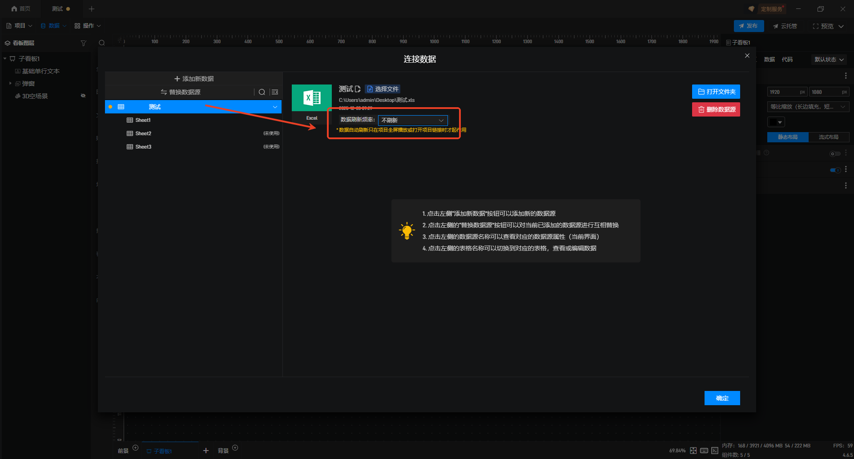Click the filter icon in 看板图层 panel
The image size is (854, 459).
(x=83, y=43)
